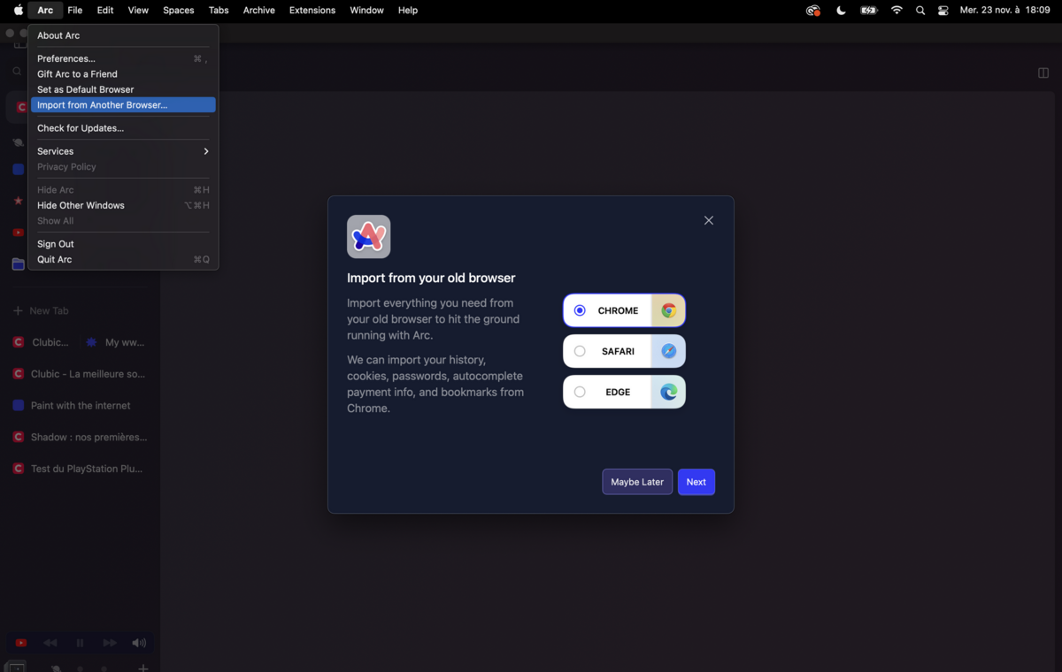Click Sign Out in the Arc menu

123,244
